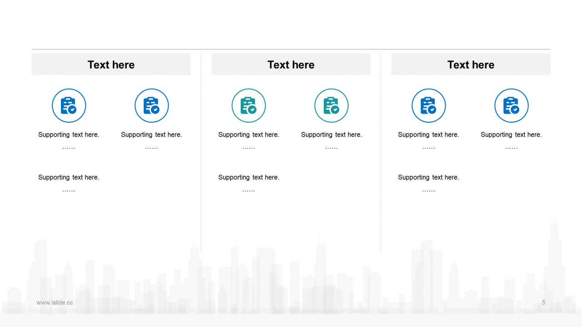The image size is (582, 327).
Task: Select the middle 'Text here' header
Action: point(291,64)
